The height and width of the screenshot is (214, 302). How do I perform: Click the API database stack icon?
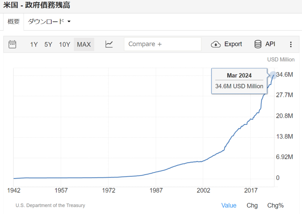point(258,44)
